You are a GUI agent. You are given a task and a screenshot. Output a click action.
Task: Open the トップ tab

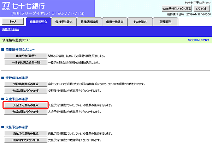(13, 22)
